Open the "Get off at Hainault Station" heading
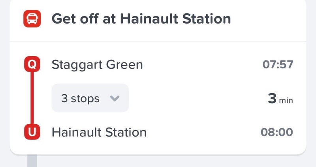Viewport: 316px width, 167px height. [141, 18]
